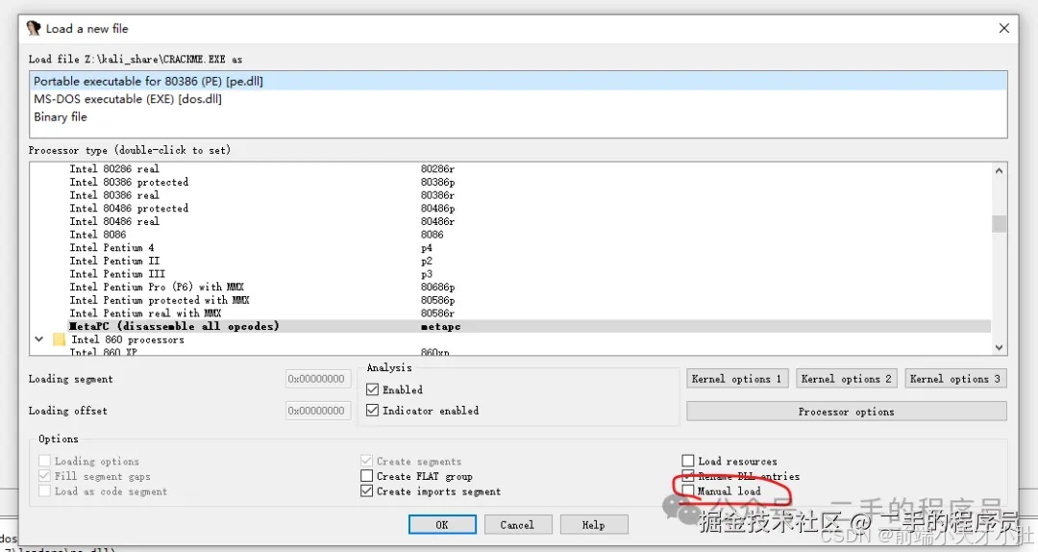Collapse the Intel 860 processors group

tap(39, 339)
